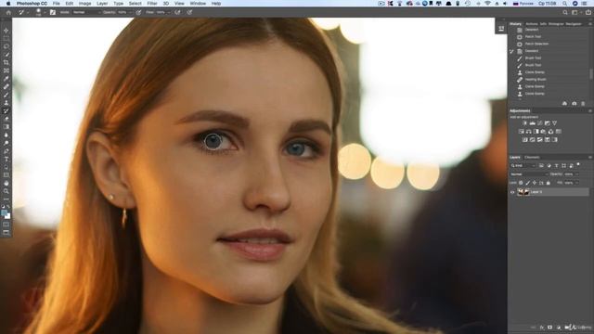The image size is (594, 334).
Task: Toggle layer filter on/off switch
Action: (578, 165)
